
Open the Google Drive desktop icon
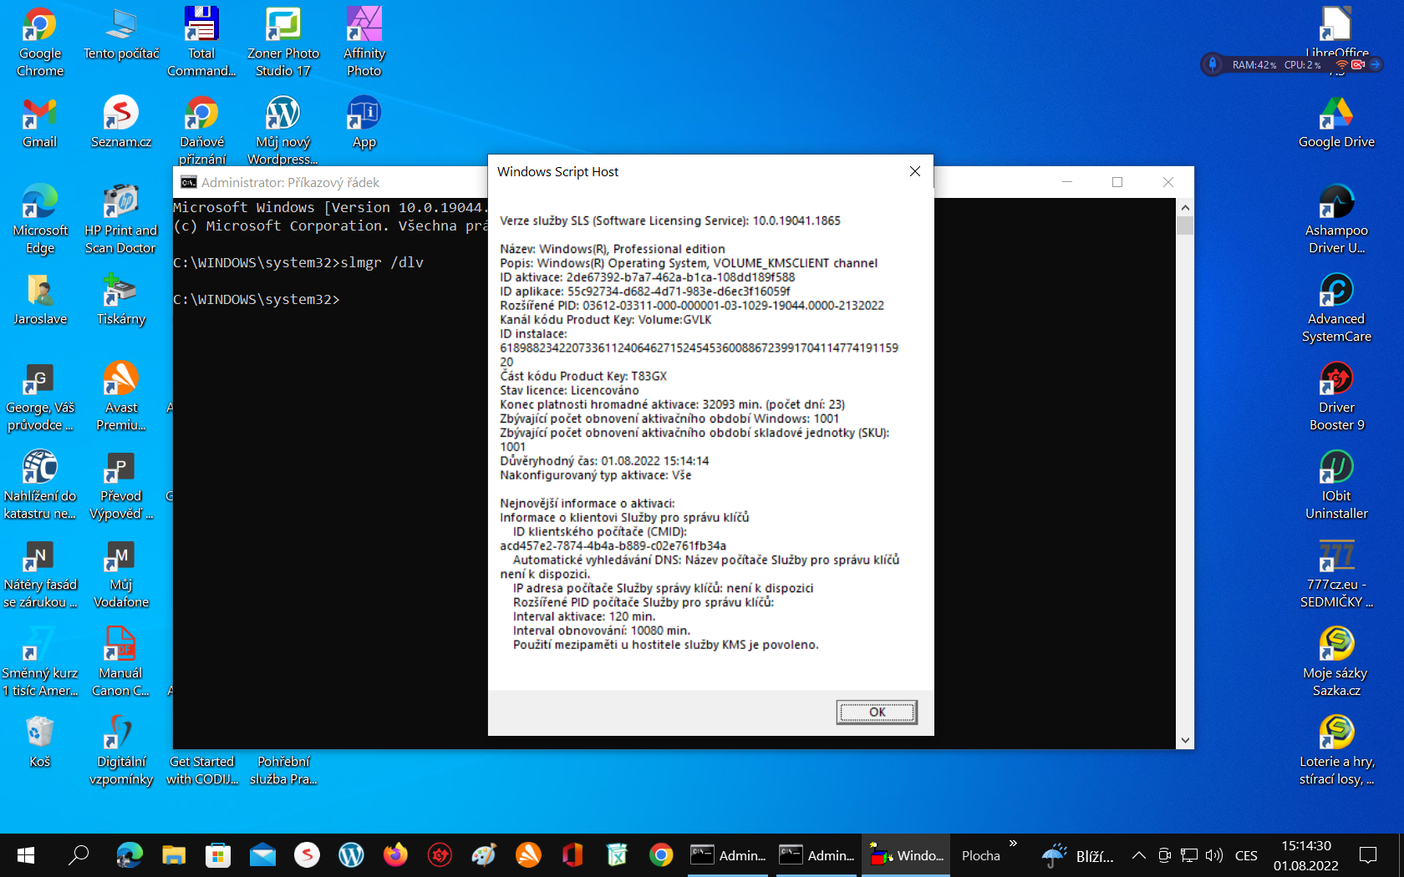click(1336, 122)
